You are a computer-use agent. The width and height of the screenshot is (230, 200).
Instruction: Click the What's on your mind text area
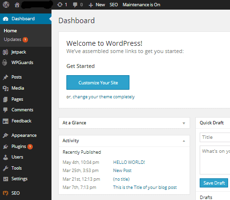tap(215, 160)
